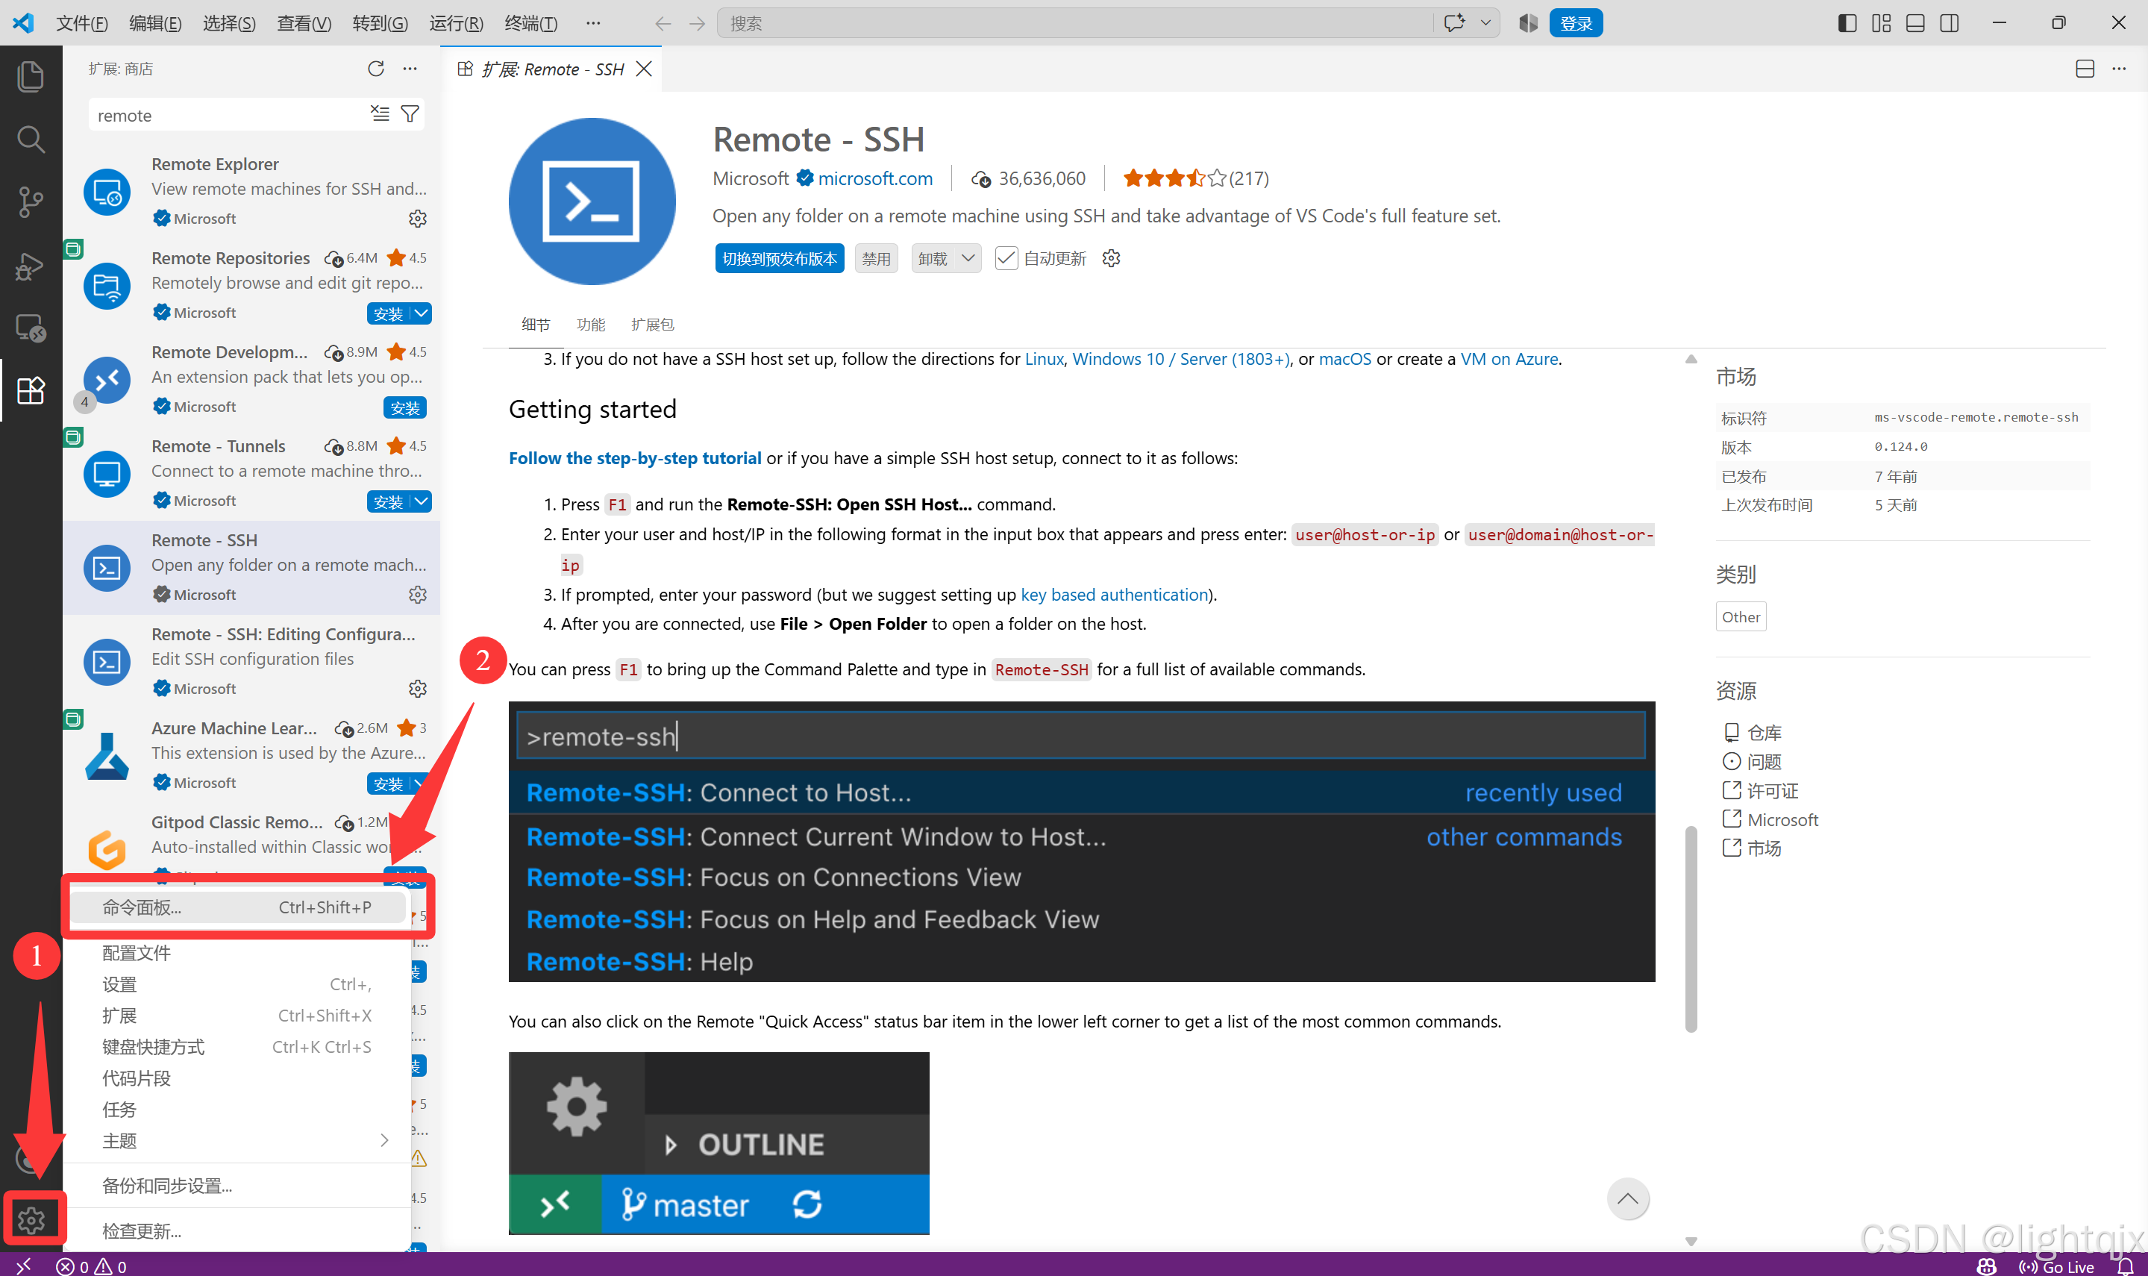
Task: Open the Search view in activity bar
Action: 31,140
